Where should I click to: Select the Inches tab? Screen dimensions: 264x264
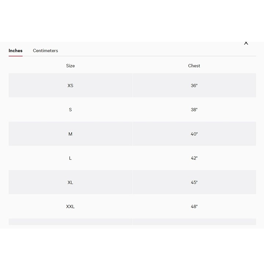coord(15,51)
